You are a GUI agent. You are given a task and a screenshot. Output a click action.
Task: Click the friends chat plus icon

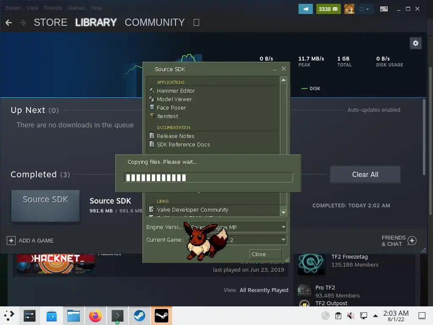412,241
